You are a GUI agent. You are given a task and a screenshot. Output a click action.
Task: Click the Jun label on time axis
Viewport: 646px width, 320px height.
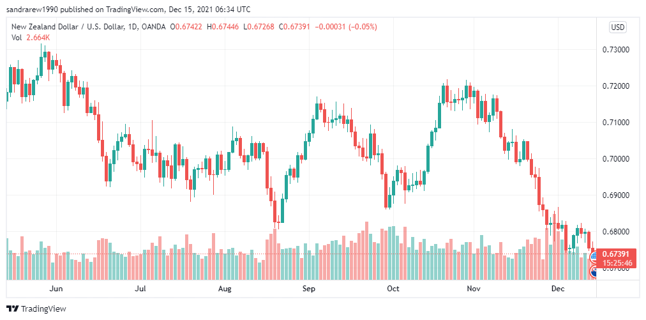[56, 289]
